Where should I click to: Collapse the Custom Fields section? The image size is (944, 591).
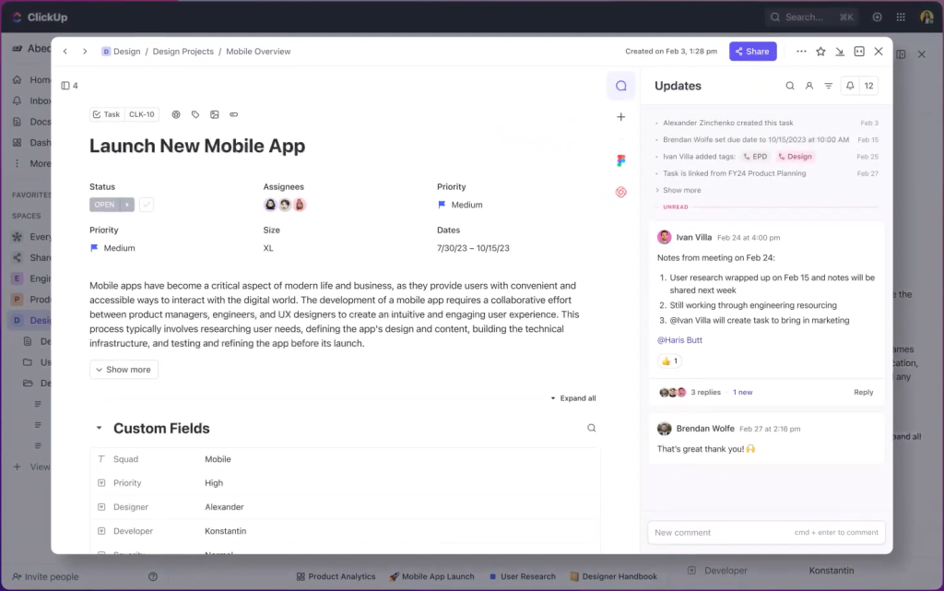[99, 428]
